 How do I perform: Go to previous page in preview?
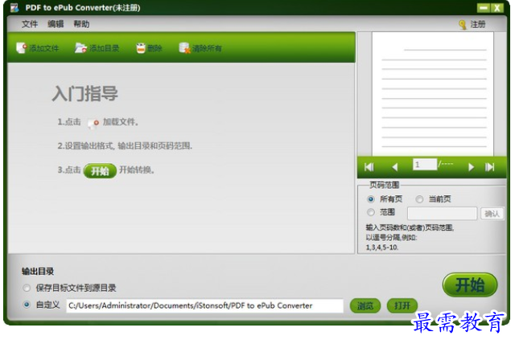click(394, 167)
